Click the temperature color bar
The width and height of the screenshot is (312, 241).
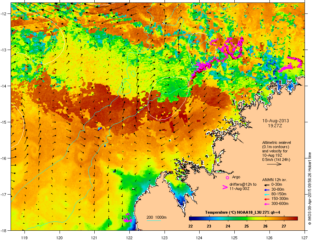click(x=243, y=219)
